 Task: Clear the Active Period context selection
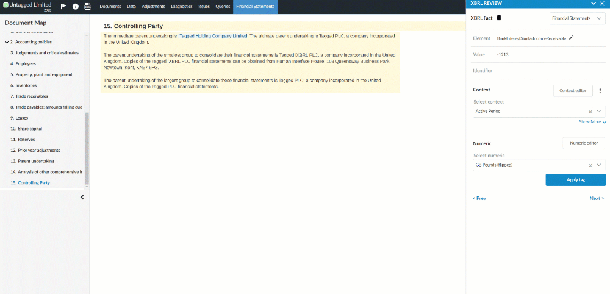tap(590, 112)
